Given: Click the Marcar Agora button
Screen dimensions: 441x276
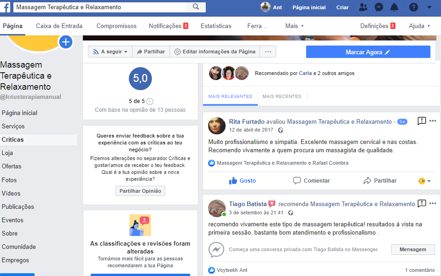Looking at the screenshot, I should pos(368,52).
